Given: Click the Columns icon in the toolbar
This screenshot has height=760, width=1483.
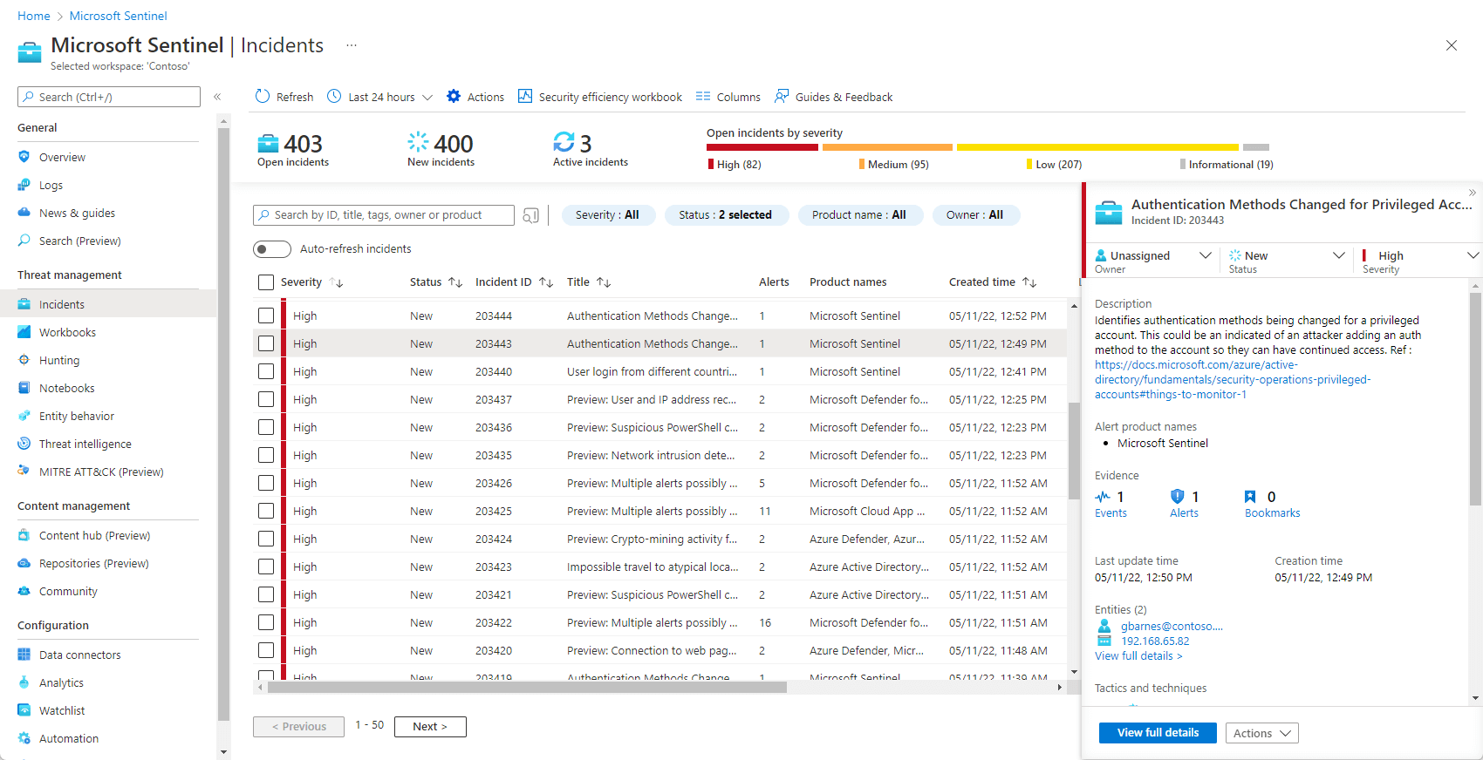Looking at the screenshot, I should pos(703,96).
